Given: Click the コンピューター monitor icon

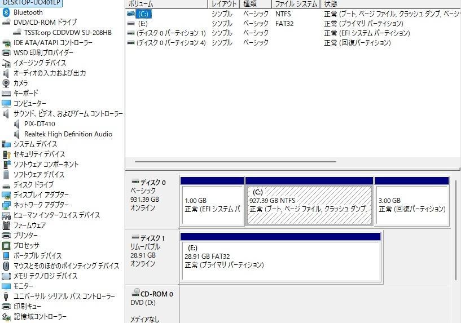Looking at the screenshot, I should pos(6,103).
